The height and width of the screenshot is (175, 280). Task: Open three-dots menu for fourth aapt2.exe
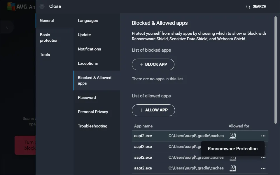[x=263, y=168]
